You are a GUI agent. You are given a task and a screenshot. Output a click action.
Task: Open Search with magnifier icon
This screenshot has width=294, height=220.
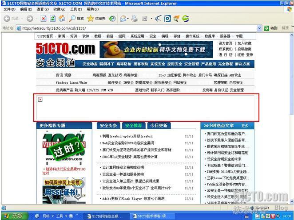click(76, 18)
